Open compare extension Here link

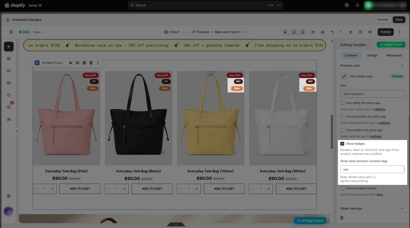click(380, 194)
